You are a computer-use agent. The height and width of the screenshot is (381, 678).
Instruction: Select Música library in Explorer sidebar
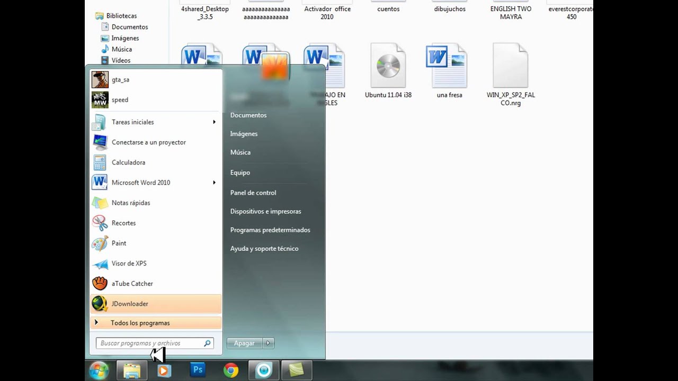(x=122, y=49)
